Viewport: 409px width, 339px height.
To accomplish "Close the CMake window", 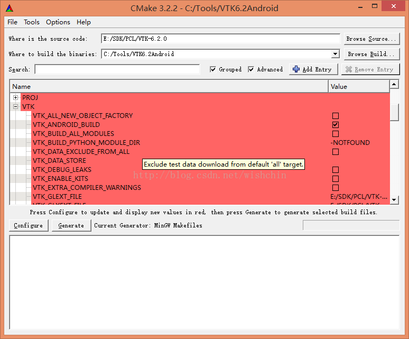I will pos(393,6).
